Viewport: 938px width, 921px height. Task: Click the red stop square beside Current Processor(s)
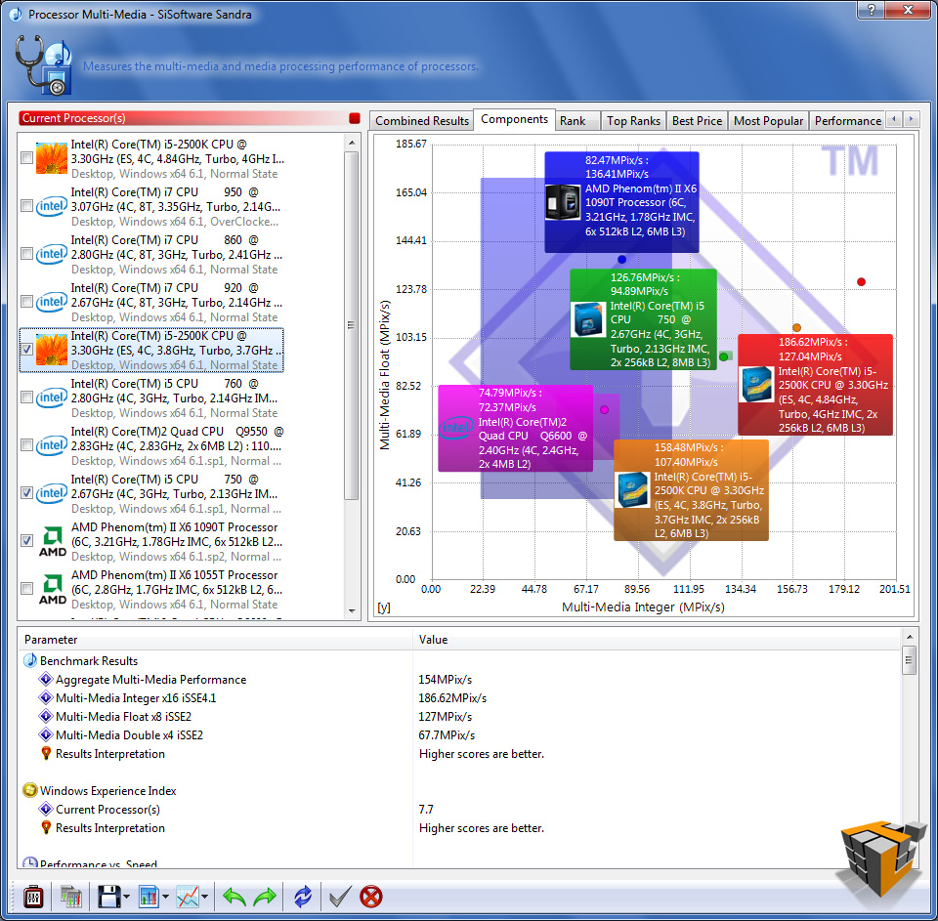(x=354, y=118)
